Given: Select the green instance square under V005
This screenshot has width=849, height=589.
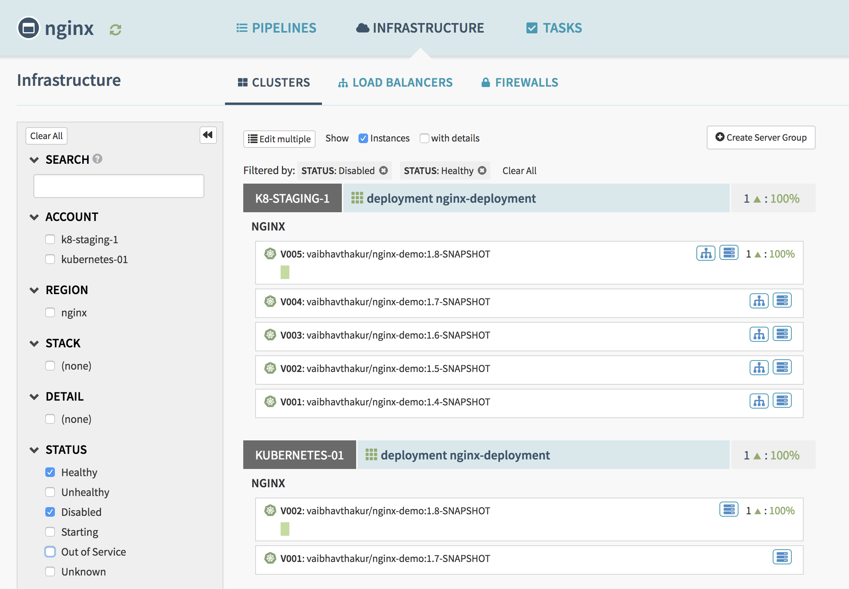Looking at the screenshot, I should click(x=285, y=272).
